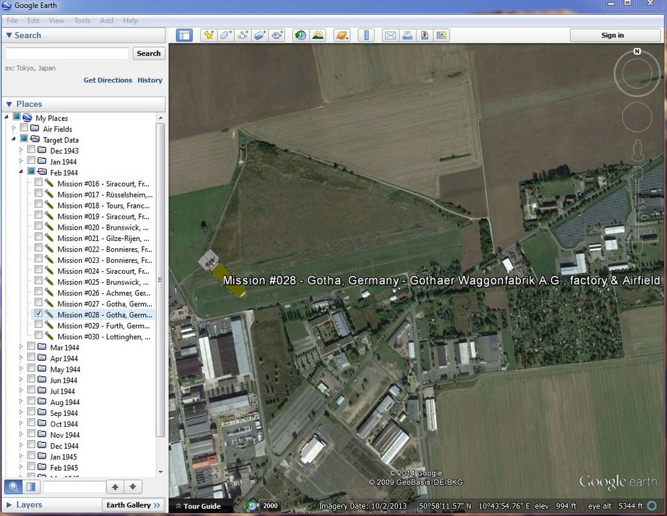667x516 pixels.
Task: Open the File menu
Action: (x=12, y=20)
